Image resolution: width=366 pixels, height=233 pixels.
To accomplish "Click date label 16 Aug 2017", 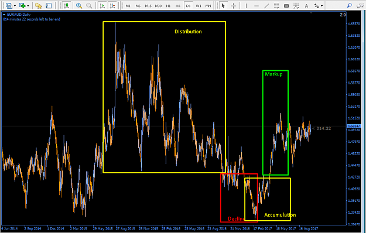I will pos(309,228).
